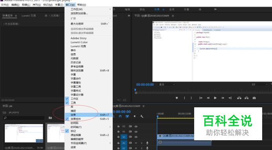Toggle linked selection in the timeline
The height and width of the screenshot is (150, 272).
pos(127,116)
